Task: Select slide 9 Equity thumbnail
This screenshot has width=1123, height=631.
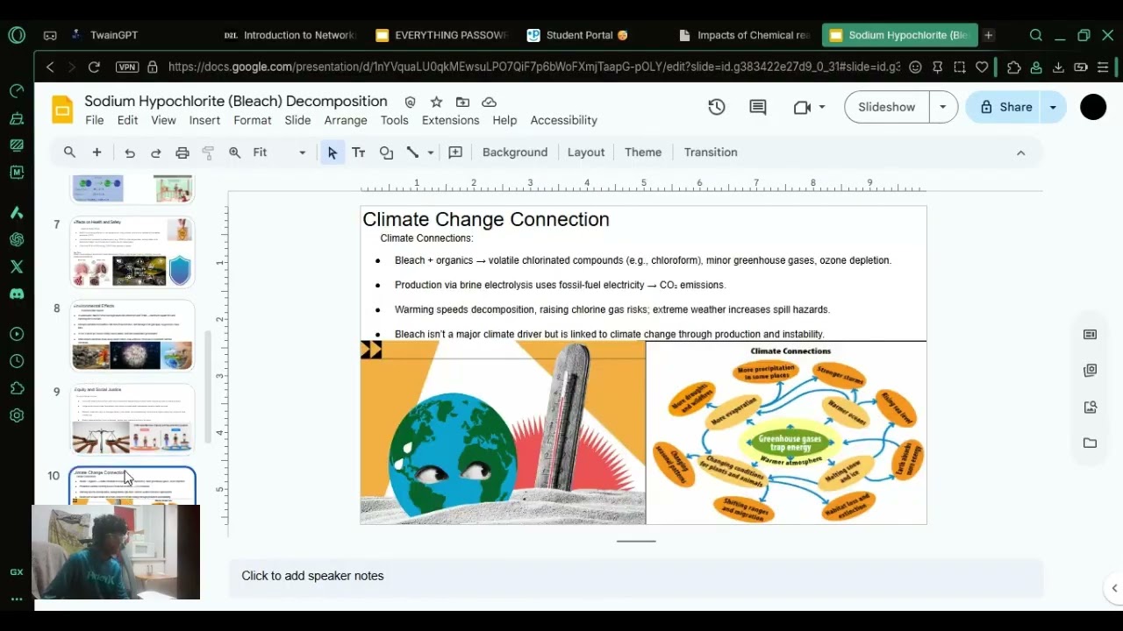Action: point(132,419)
